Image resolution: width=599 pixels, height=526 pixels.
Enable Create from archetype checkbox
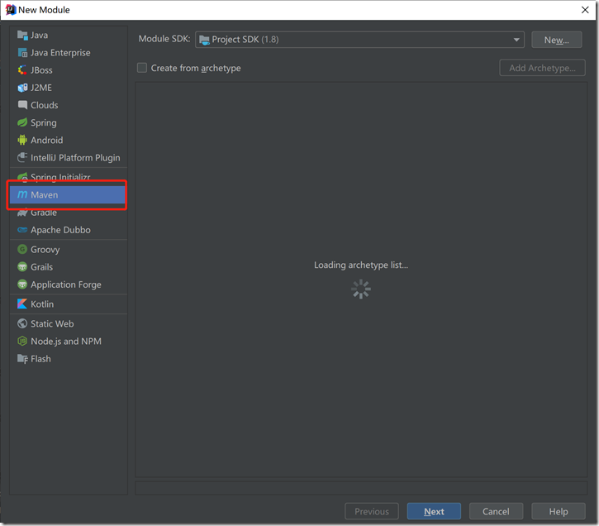click(x=142, y=68)
